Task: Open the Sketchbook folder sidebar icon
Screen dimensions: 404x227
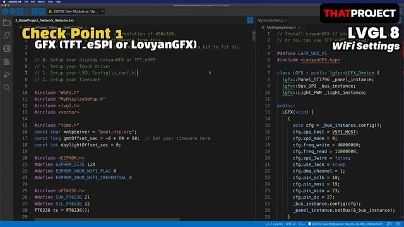Action: pyautogui.click(x=7, y=23)
